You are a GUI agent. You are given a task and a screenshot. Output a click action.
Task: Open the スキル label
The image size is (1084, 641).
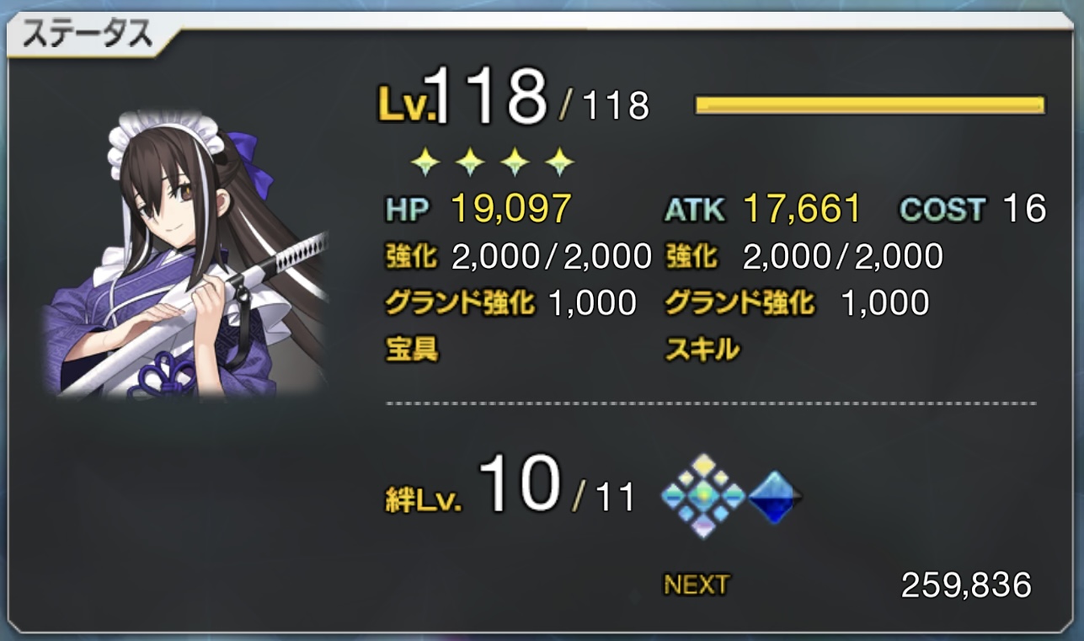(702, 348)
